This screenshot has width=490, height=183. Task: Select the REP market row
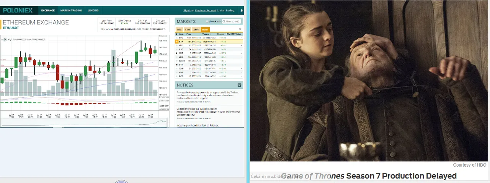click(x=209, y=76)
